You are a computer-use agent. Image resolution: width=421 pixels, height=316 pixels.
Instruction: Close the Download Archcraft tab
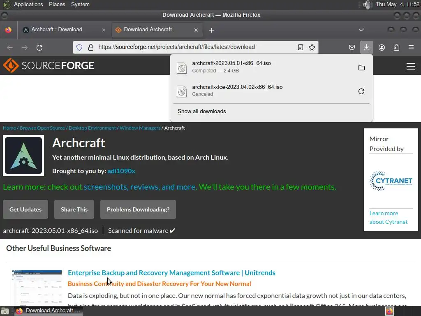coord(196,30)
